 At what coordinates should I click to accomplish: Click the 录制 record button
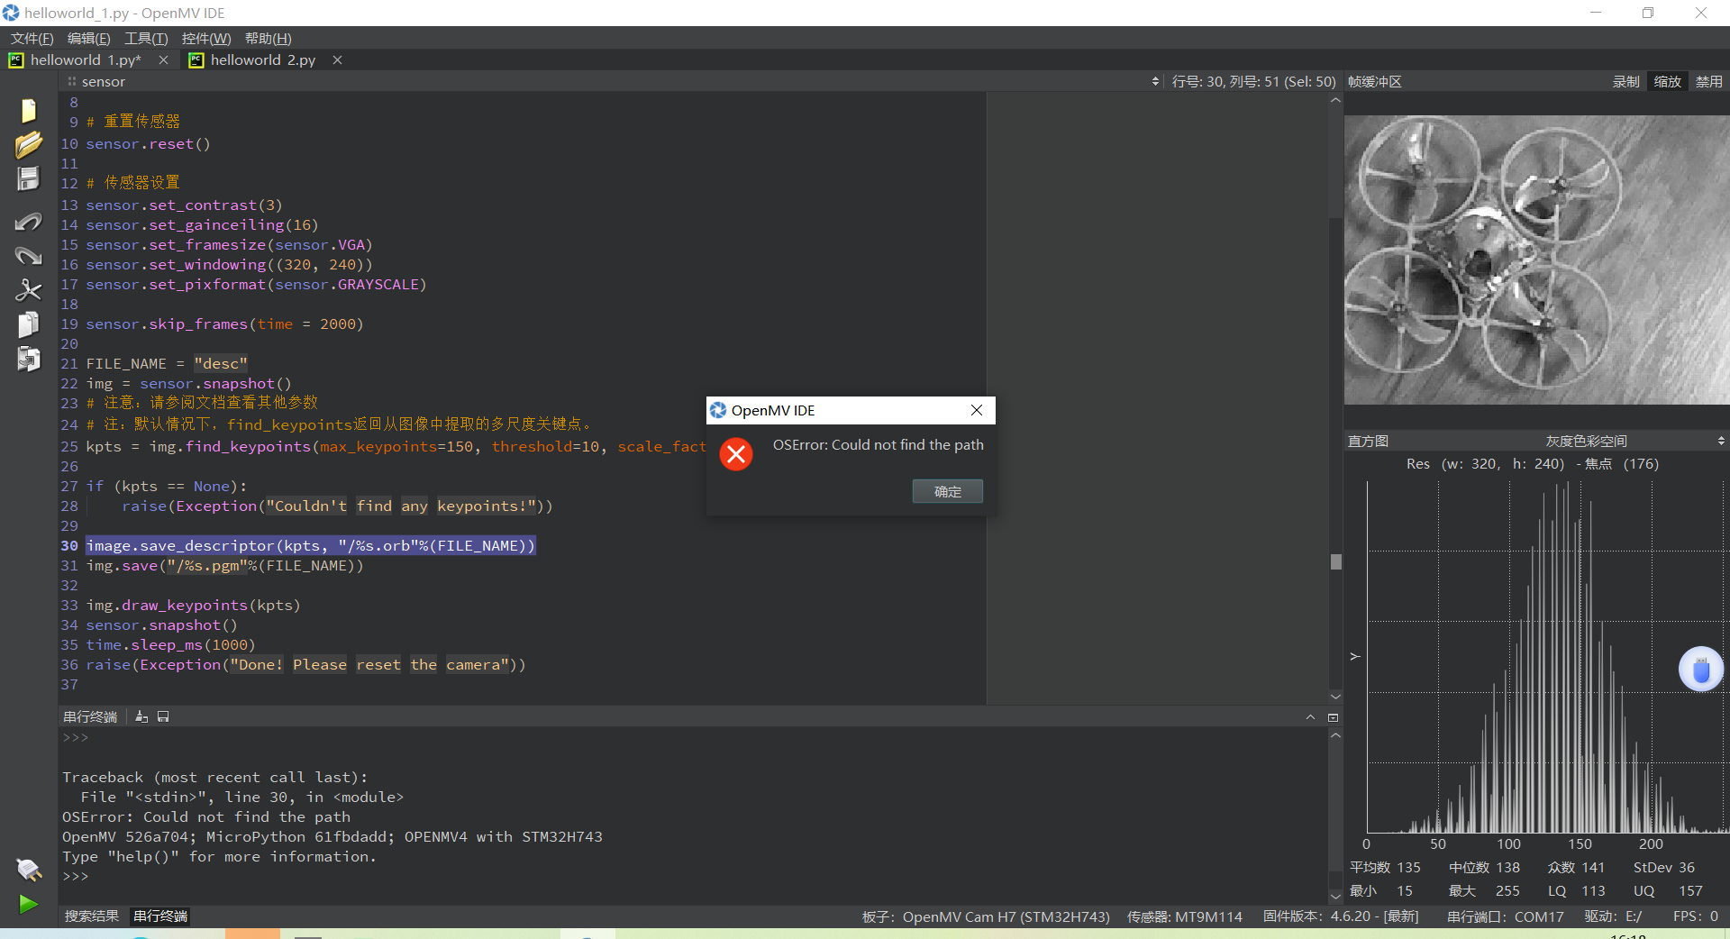[1625, 81]
